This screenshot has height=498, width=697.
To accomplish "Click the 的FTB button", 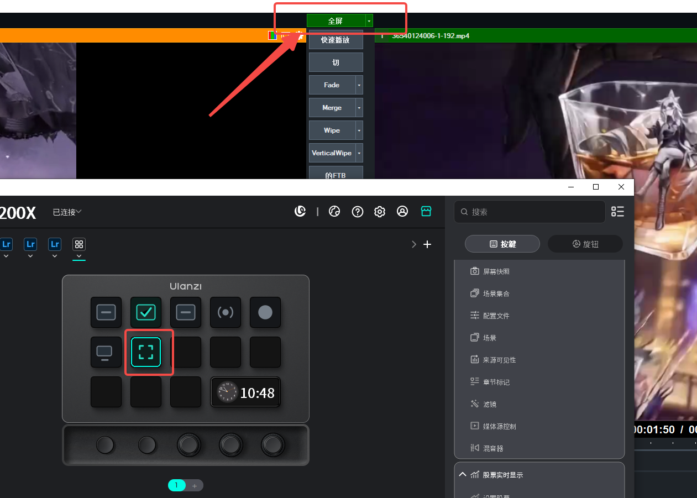I will pos(336,173).
